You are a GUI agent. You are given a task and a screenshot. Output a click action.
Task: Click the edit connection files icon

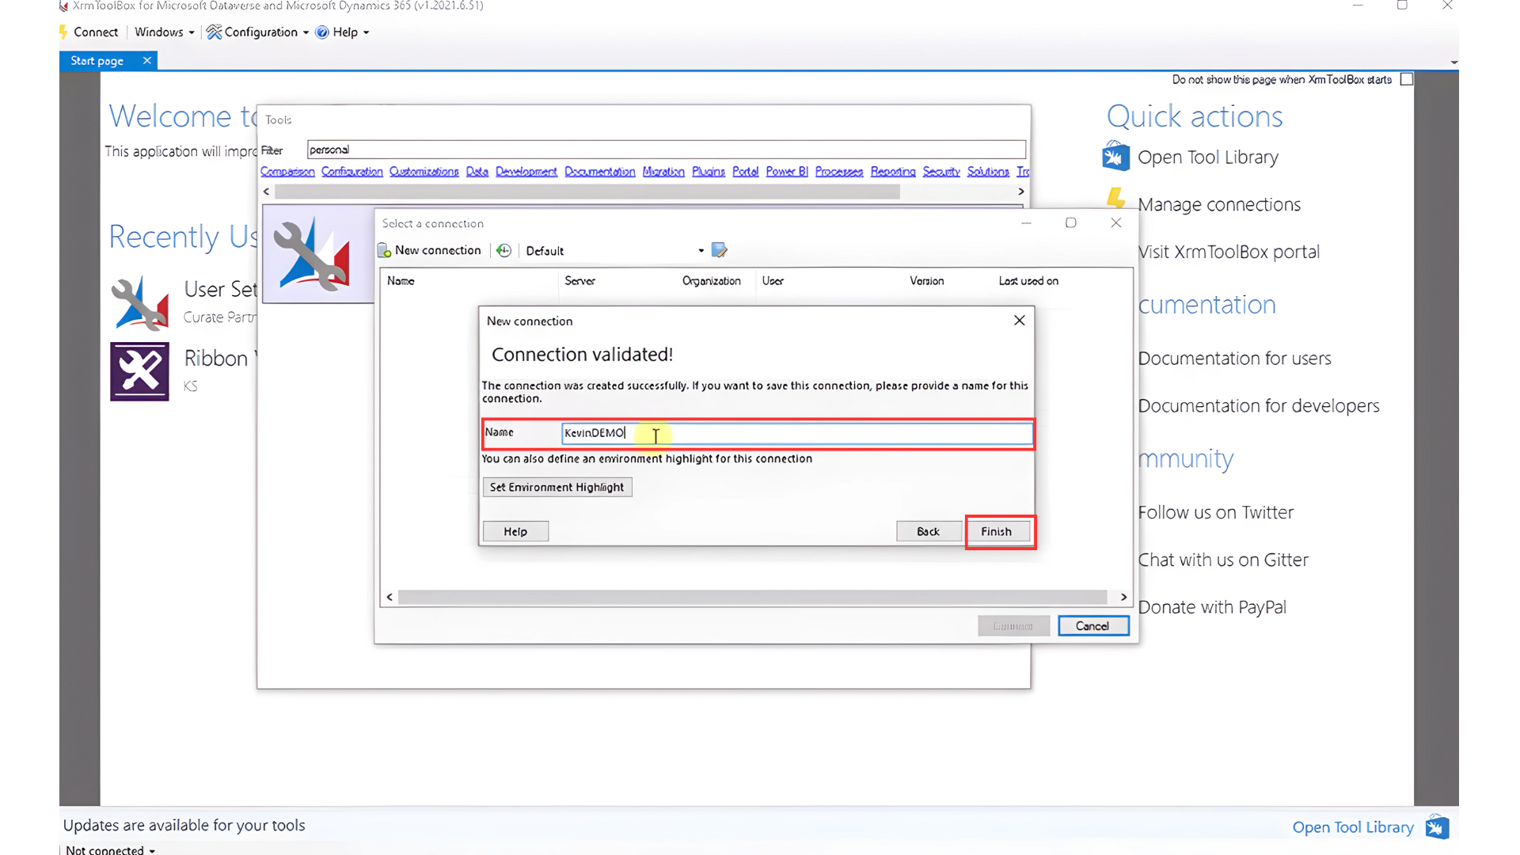tap(719, 250)
